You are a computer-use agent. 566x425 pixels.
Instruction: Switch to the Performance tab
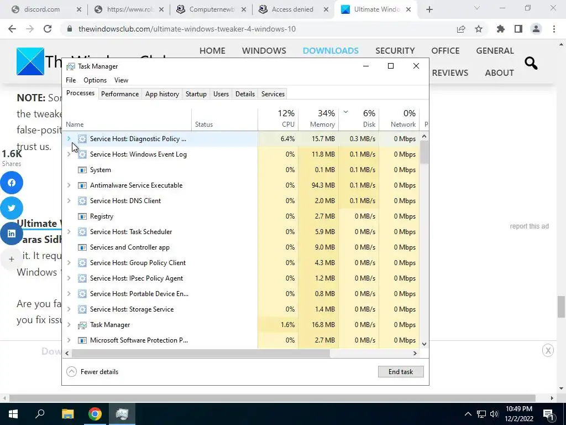pyautogui.click(x=120, y=94)
